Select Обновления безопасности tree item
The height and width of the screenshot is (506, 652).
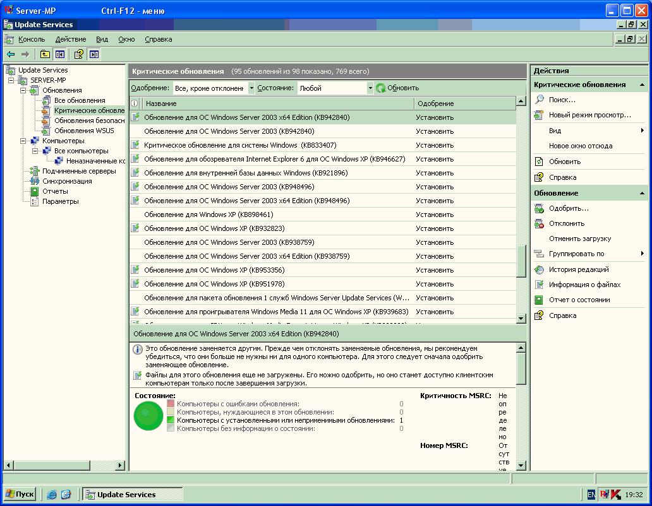(90, 121)
